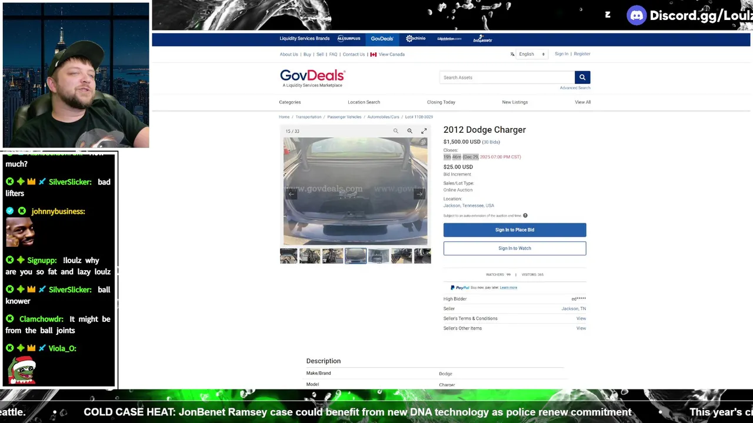Click the Liquidity Services Brands label
Image resolution: width=753 pixels, height=423 pixels.
305,39
